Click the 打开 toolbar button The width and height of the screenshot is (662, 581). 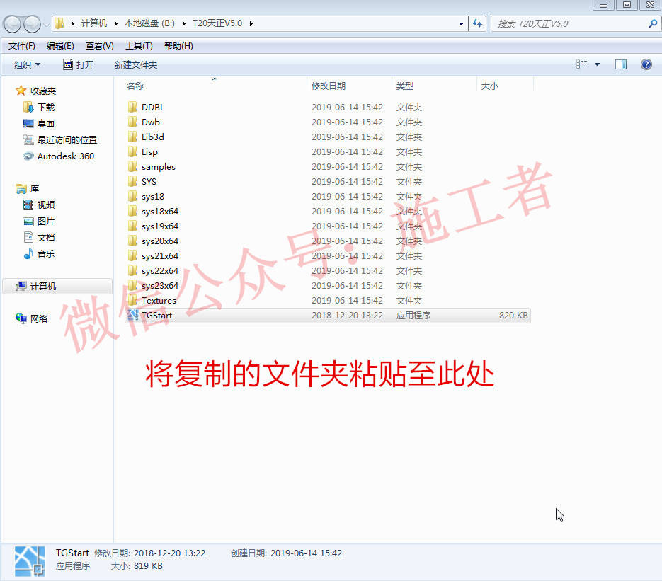point(79,64)
